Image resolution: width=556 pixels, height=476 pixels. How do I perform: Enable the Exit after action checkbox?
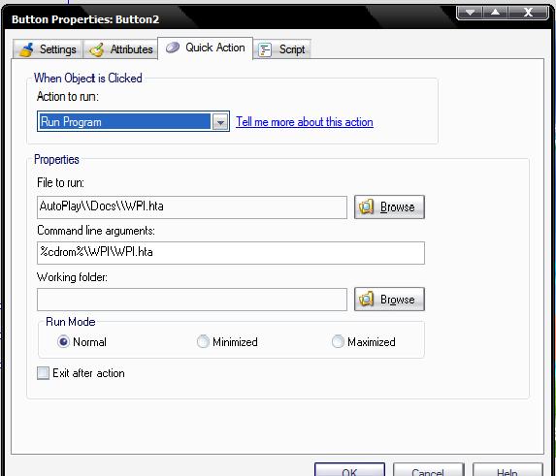(44, 373)
